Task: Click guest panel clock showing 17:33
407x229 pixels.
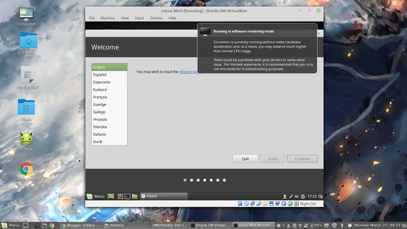Action: (312, 196)
